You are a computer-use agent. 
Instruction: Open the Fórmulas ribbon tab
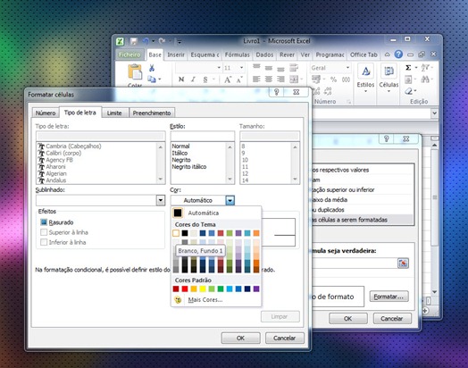coord(237,54)
